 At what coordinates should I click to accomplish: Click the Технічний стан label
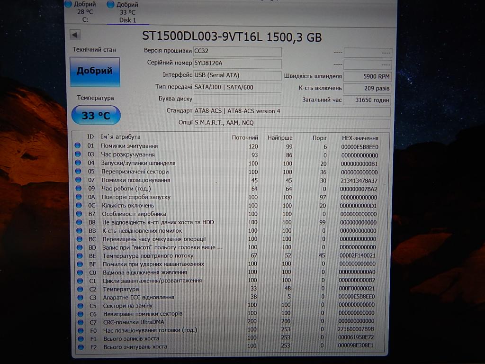point(94,49)
